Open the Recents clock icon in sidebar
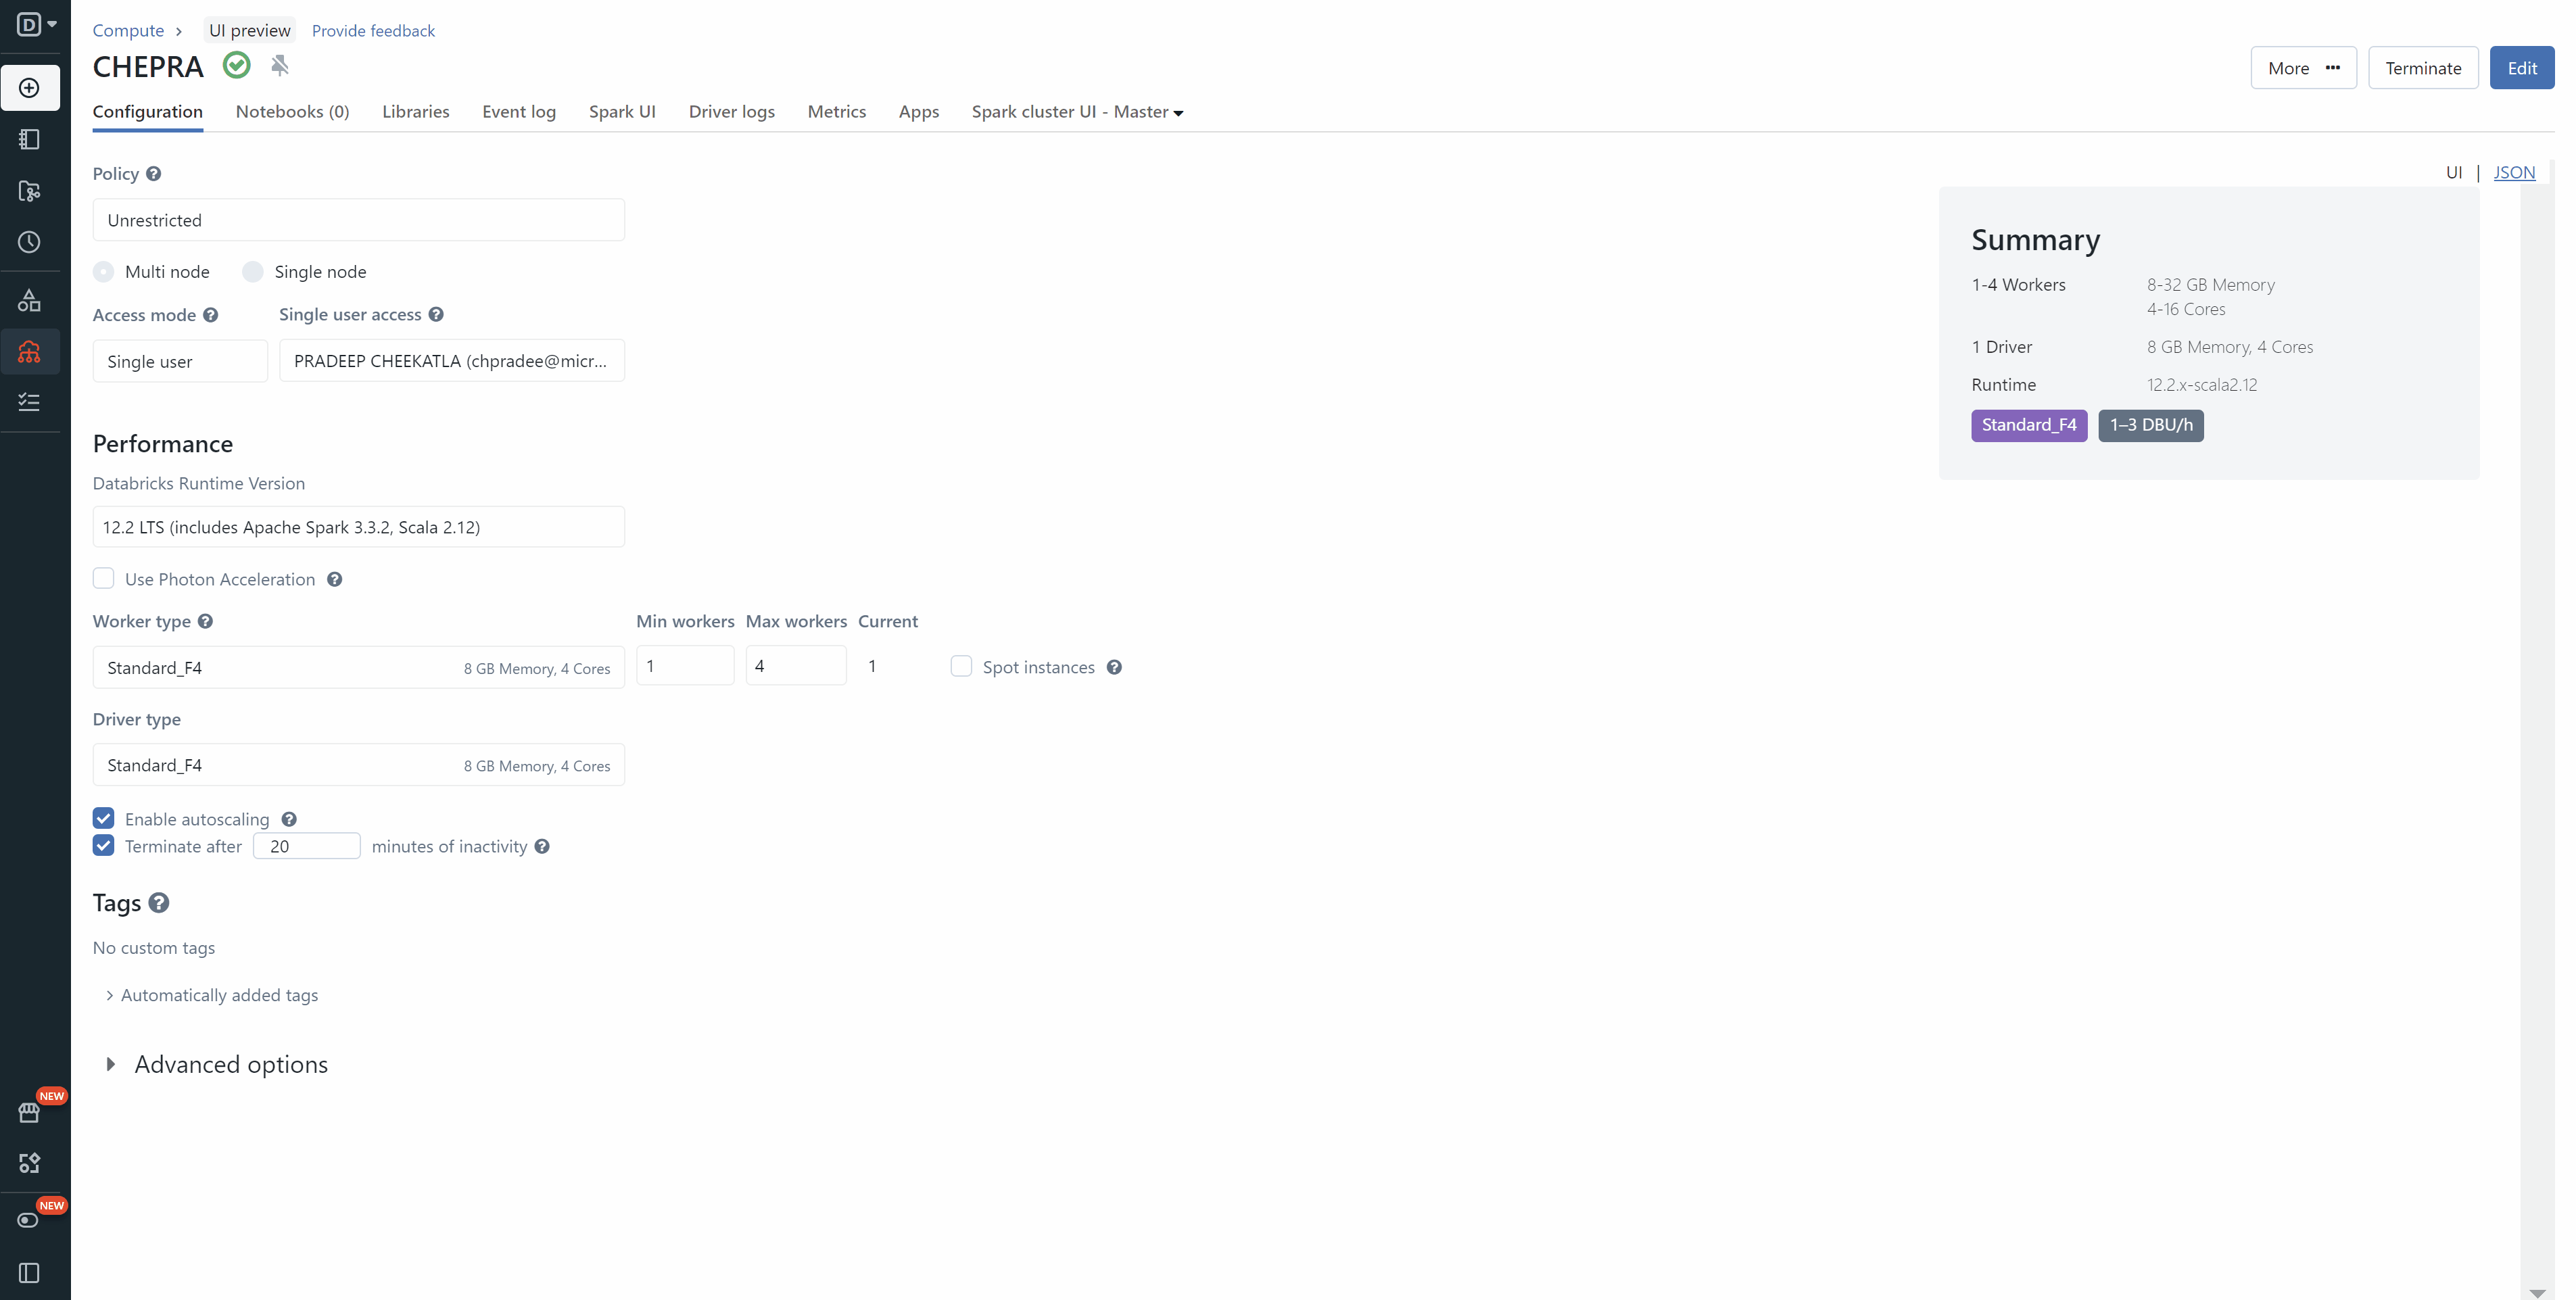 point(29,242)
